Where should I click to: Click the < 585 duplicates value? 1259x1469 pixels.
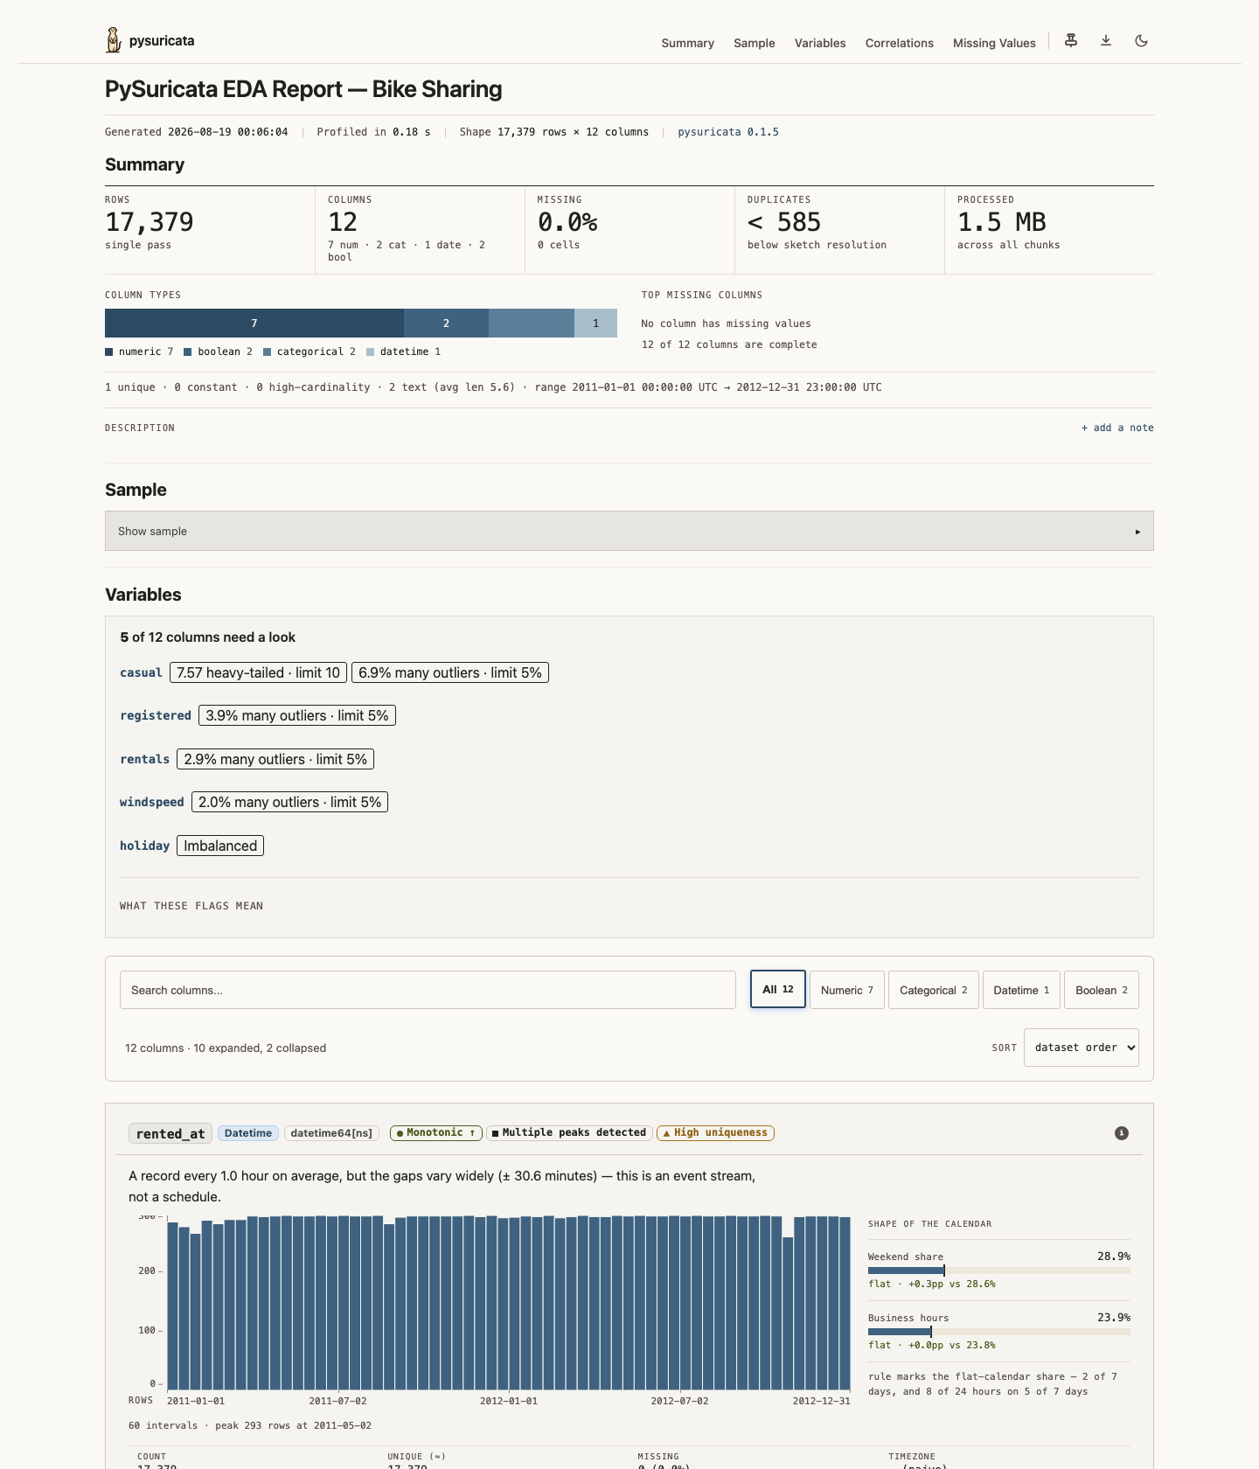click(x=784, y=222)
